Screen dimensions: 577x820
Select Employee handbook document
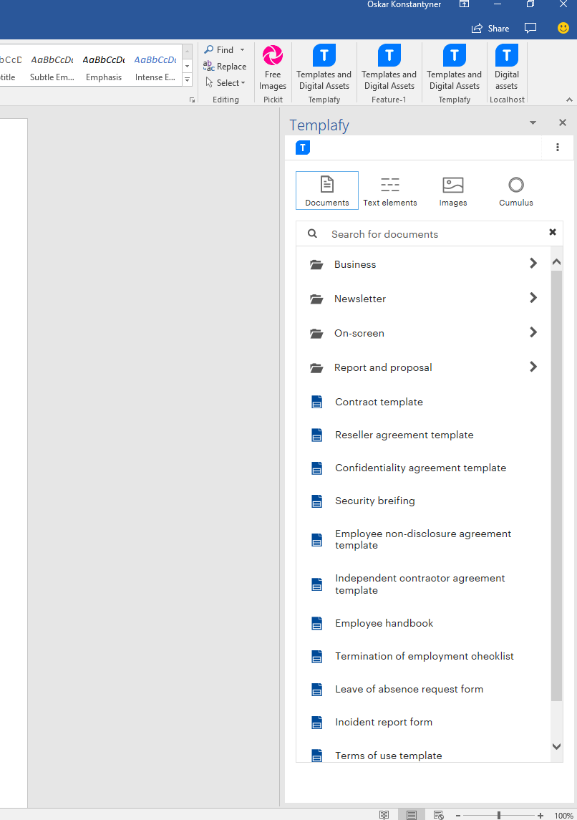tap(423, 623)
